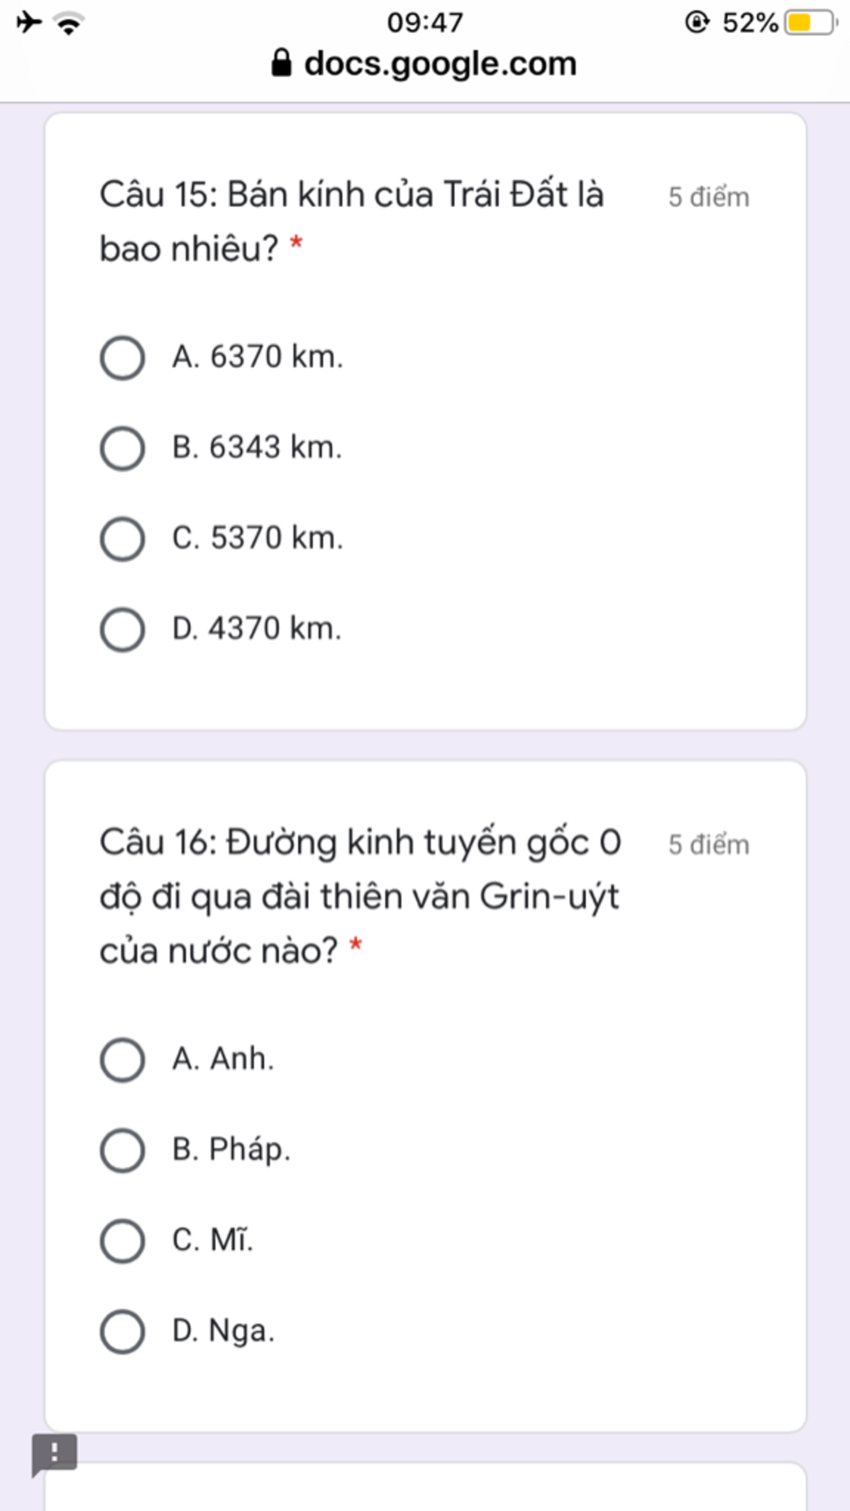Viewport: 850px width, 1511px height.
Task: Tap the airplane mode status icon
Action: click(29, 22)
